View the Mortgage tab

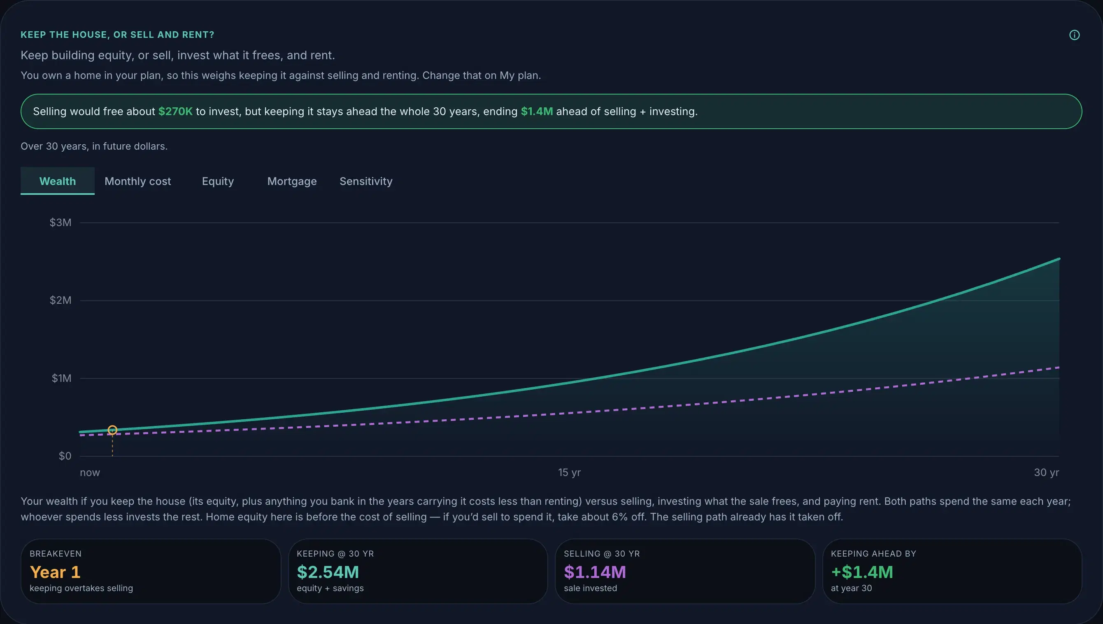click(292, 181)
